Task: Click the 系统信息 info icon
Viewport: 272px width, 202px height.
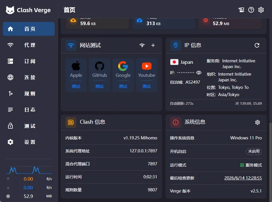Action: pos(176,123)
